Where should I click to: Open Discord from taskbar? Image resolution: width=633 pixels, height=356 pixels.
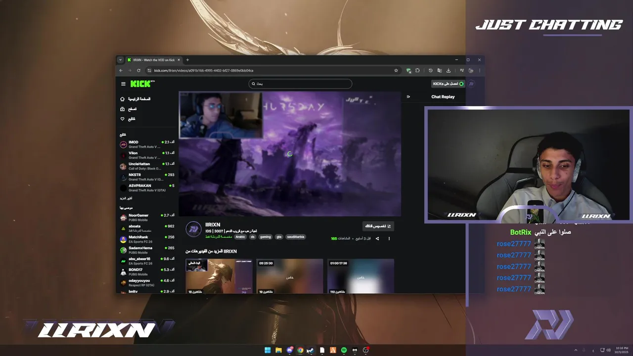(289, 350)
